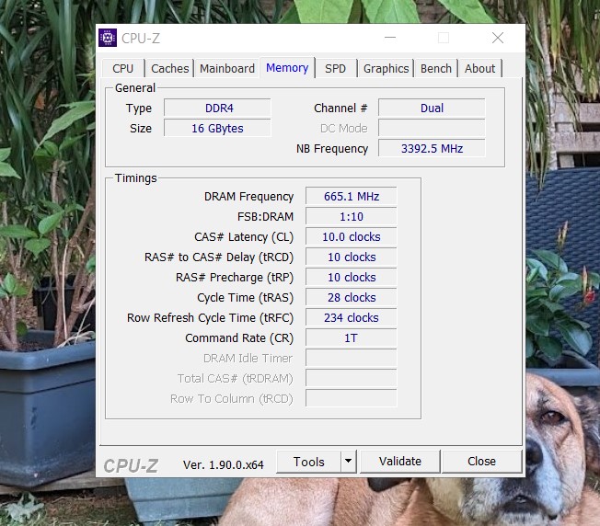Click the Command Rate (CR) label
600x526 pixels.
239,338
